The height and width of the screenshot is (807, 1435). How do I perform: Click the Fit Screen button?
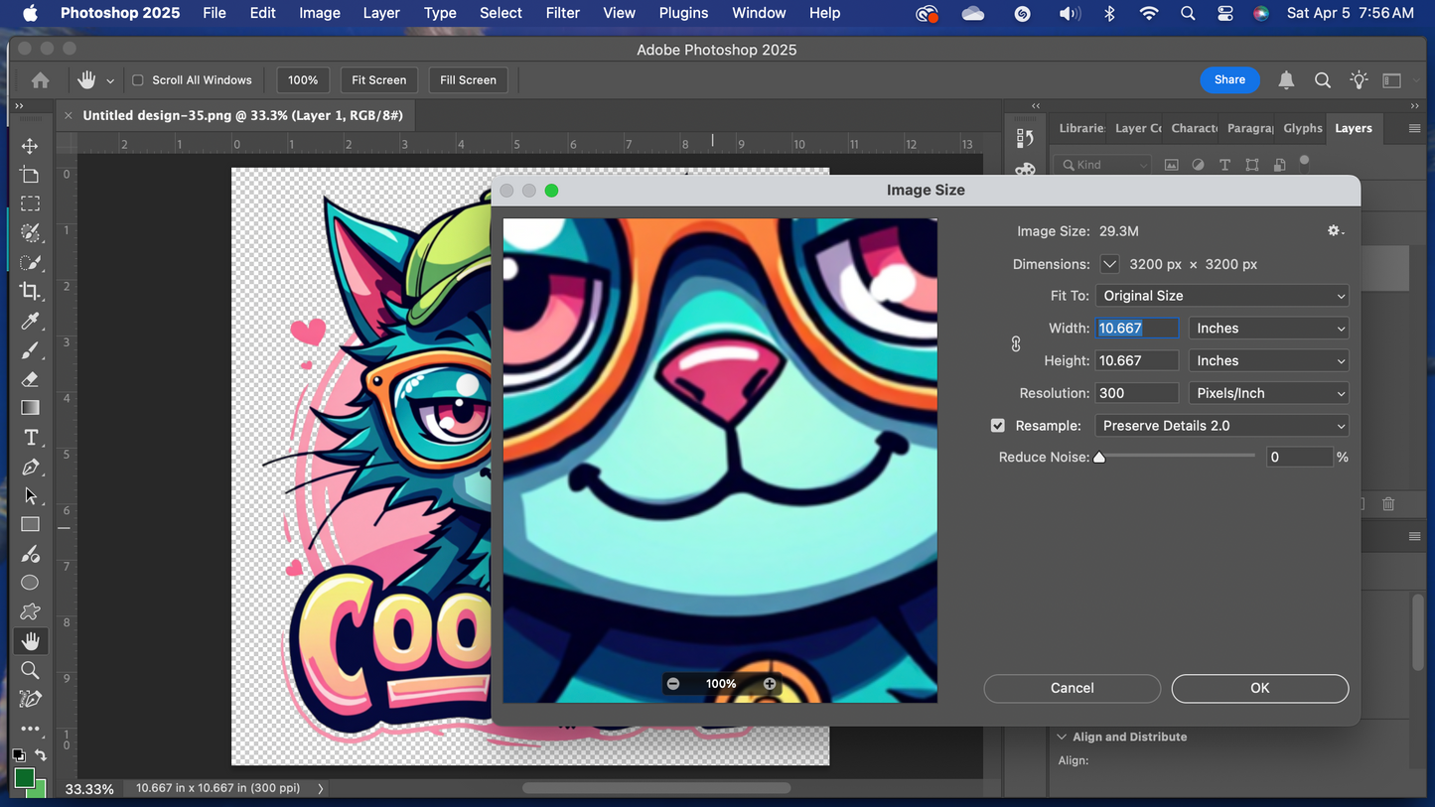379,80
